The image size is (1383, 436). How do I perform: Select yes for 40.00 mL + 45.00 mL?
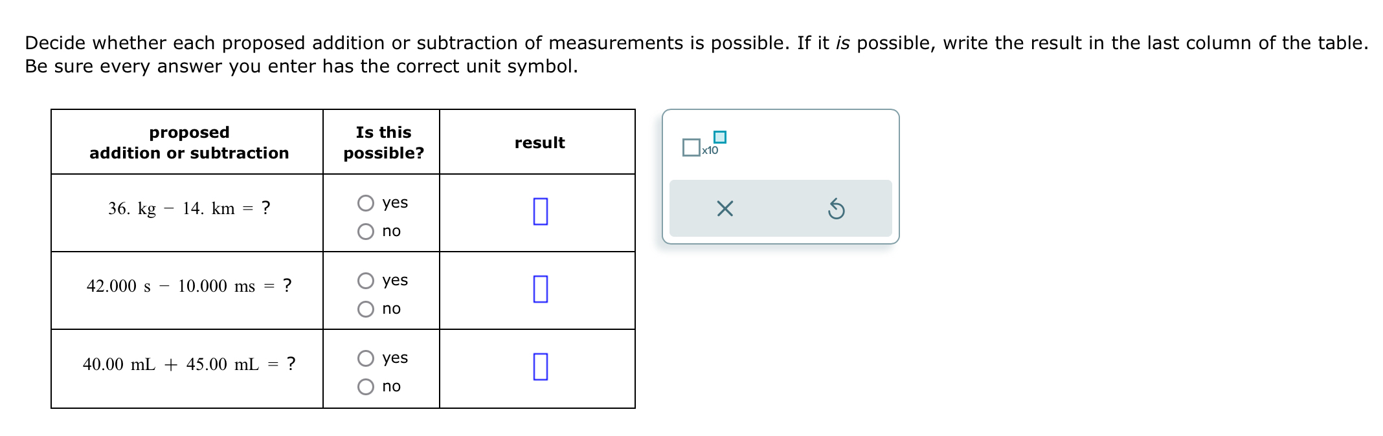coord(365,358)
